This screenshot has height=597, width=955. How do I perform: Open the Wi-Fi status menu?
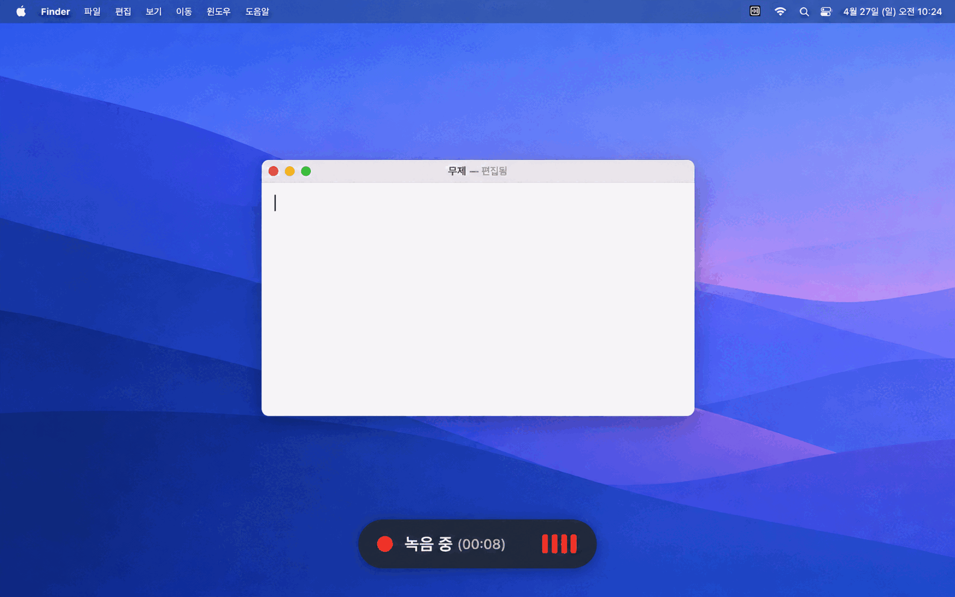pos(780,11)
